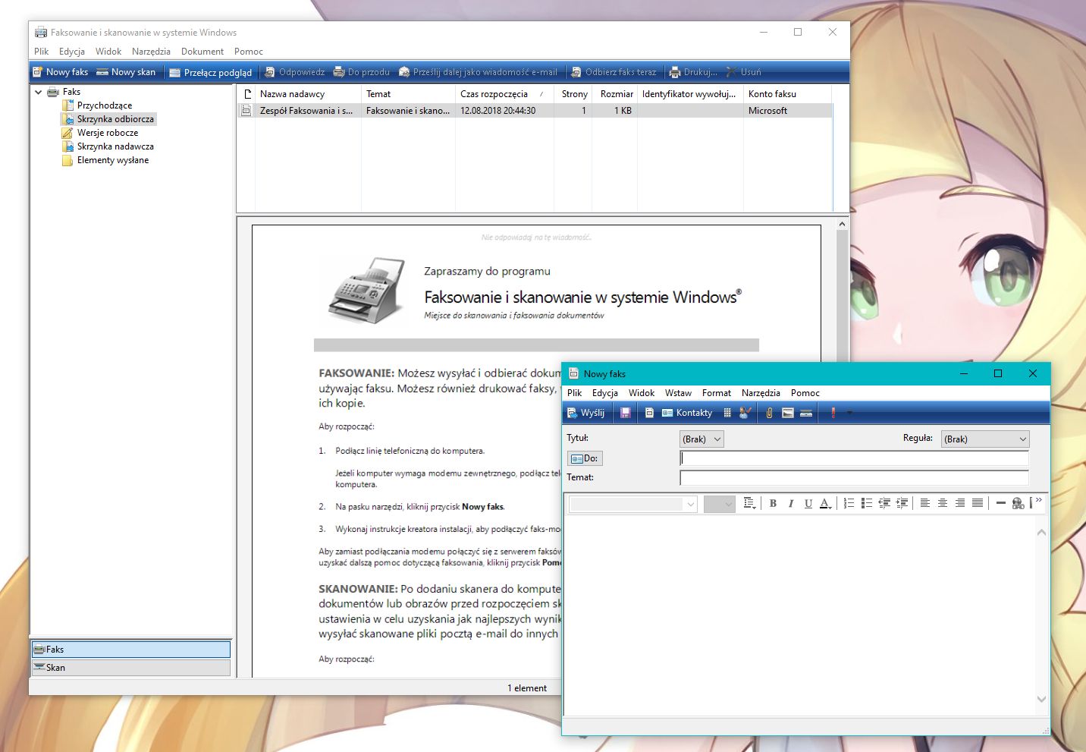The width and height of the screenshot is (1086, 752).
Task: Click the numbered list icon
Action: [x=849, y=503]
